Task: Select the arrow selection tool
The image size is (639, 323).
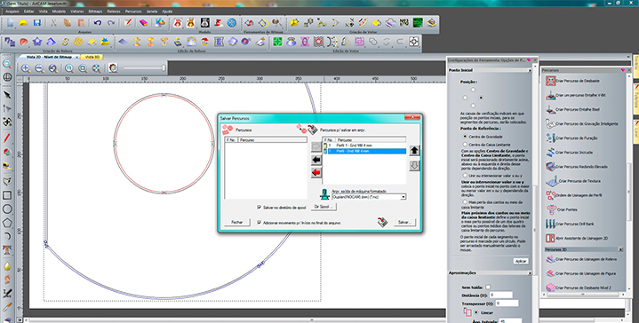Action: pyautogui.click(x=7, y=95)
